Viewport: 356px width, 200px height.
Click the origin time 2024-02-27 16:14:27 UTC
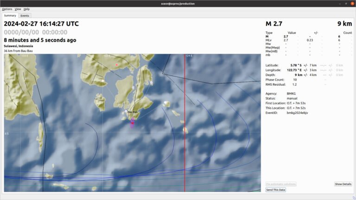pos(41,24)
